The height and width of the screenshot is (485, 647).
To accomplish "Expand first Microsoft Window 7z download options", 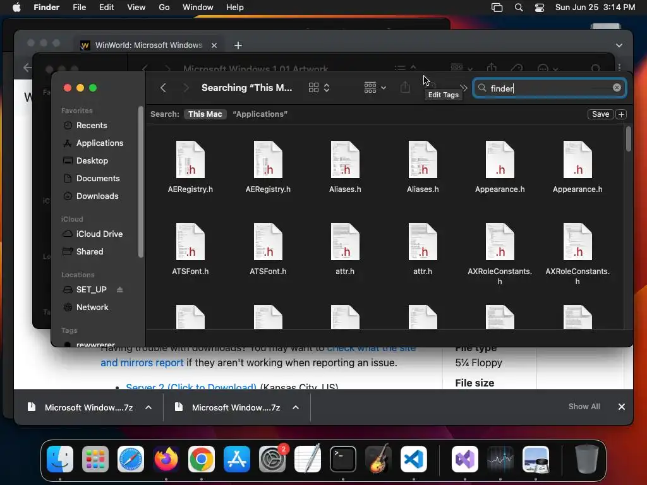I will click(148, 407).
